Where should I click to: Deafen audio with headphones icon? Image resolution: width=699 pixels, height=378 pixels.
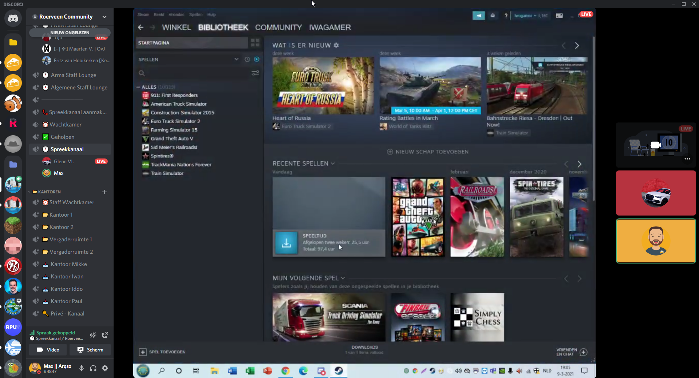click(93, 368)
